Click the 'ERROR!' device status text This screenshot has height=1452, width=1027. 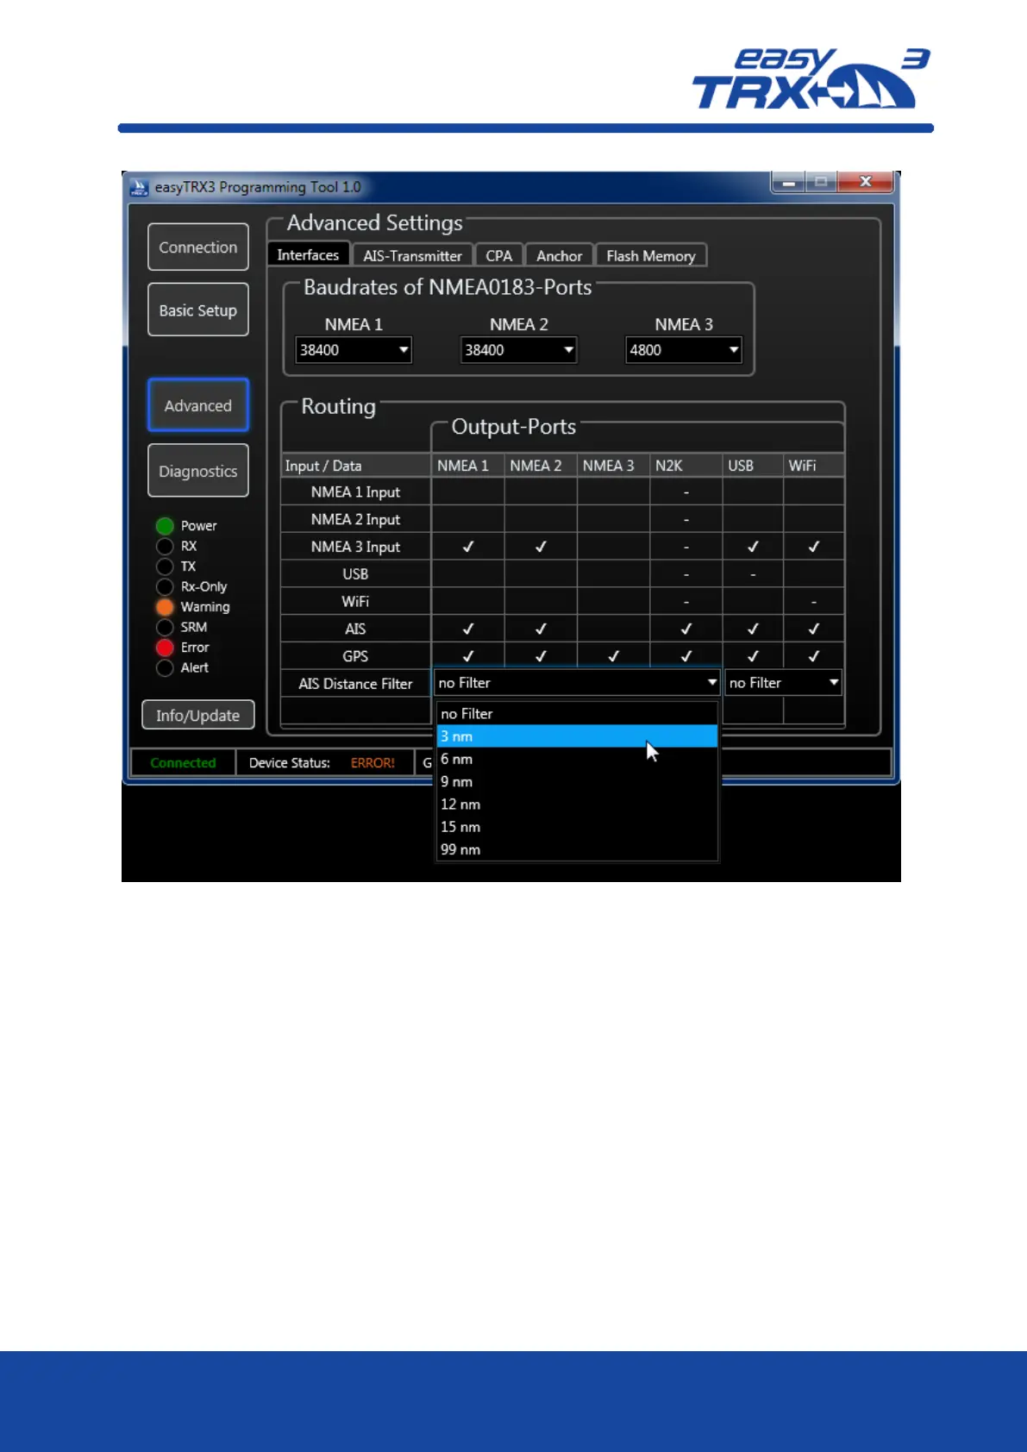373,763
